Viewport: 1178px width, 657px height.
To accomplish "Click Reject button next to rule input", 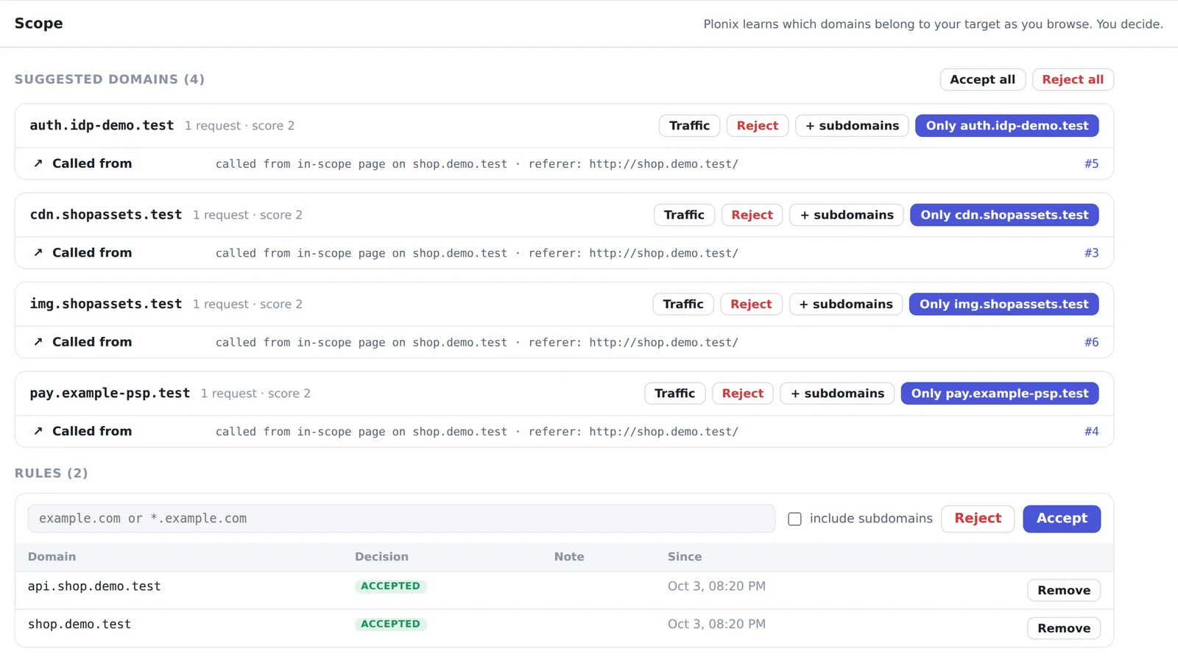I will pyautogui.click(x=978, y=519).
